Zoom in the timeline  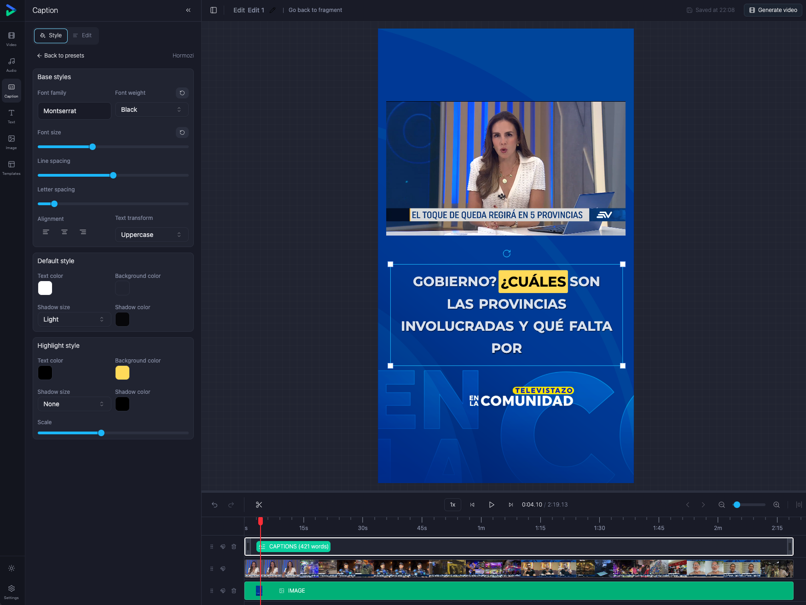777,505
